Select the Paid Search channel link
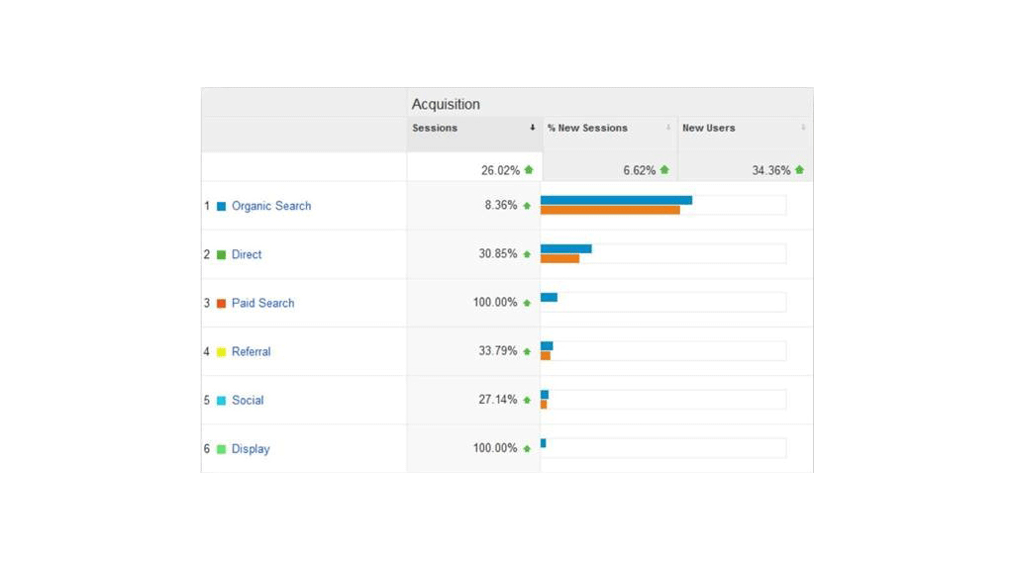 tap(262, 303)
